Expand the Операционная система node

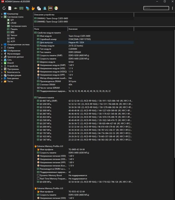point(2,45)
